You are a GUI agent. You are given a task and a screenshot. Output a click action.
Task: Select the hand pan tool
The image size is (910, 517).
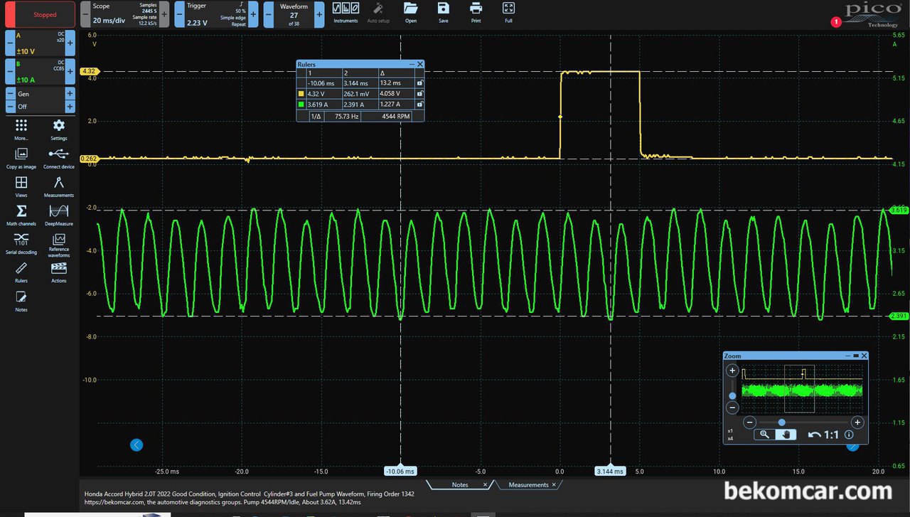point(786,435)
